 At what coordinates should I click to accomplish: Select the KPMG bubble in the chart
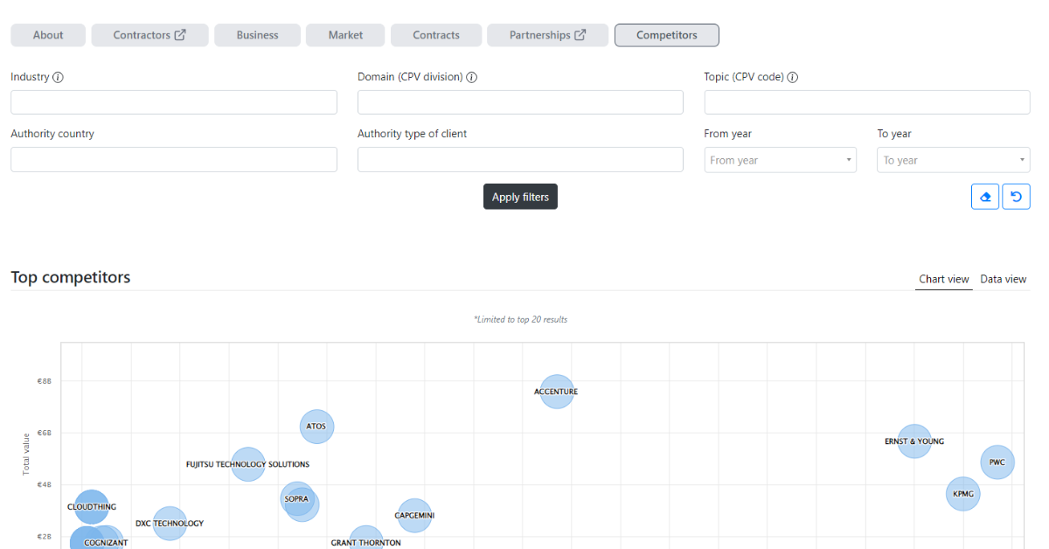(x=962, y=494)
